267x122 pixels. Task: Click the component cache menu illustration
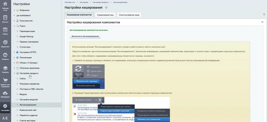[x=121, y=109]
